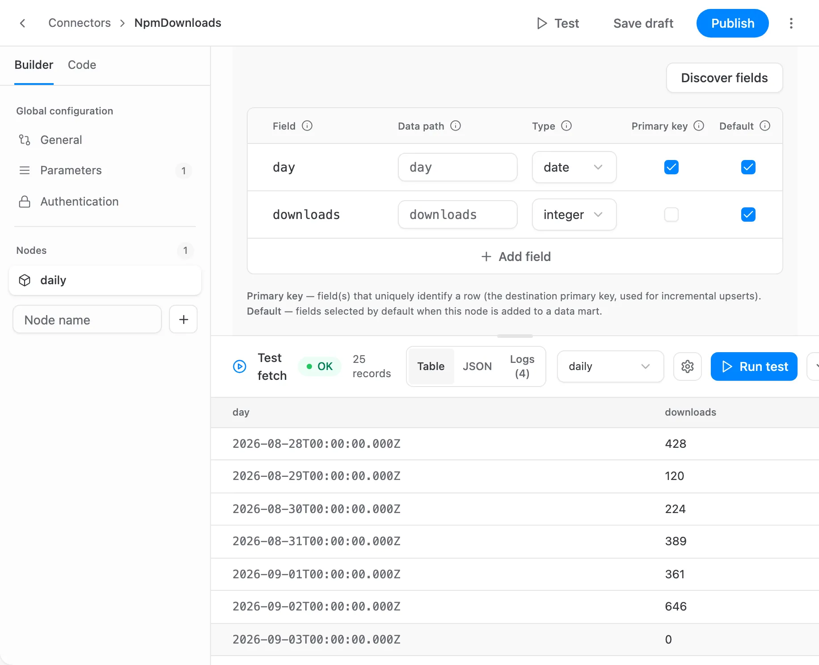Click the day field name

[x=284, y=168]
